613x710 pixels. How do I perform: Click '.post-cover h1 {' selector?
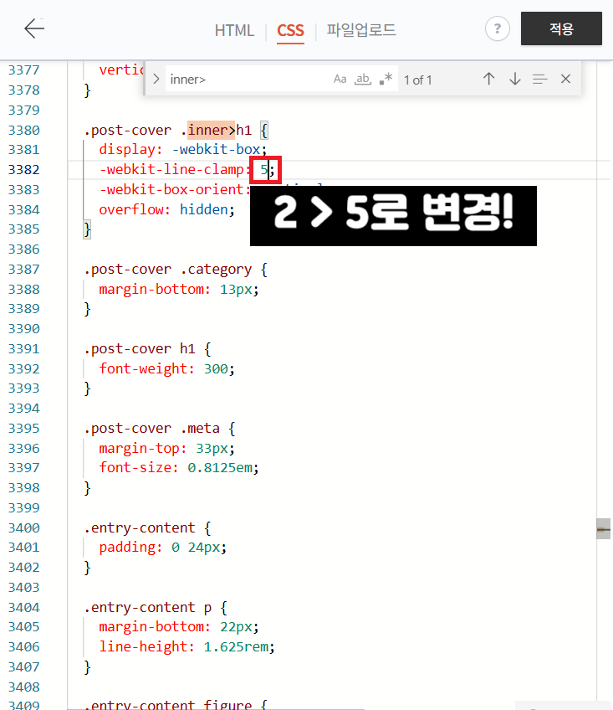pos(147,348)
